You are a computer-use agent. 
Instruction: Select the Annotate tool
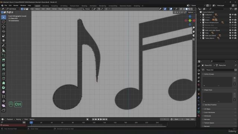tap(3, 45)
